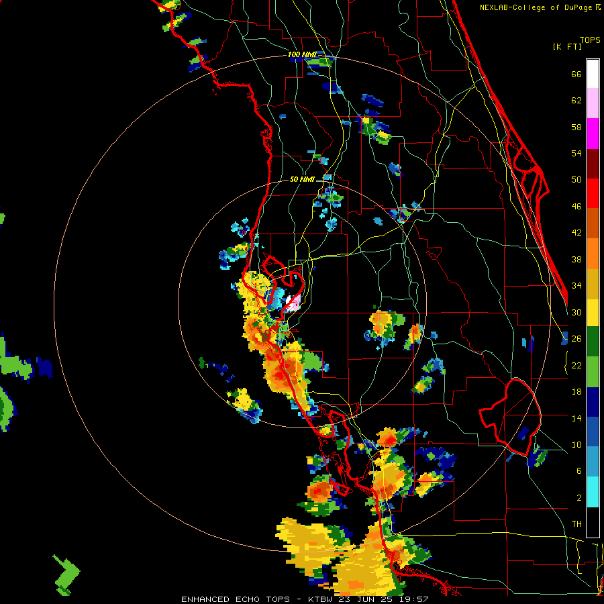Screen dimensions: 604x604
Task: Click the TOPS legend title
Action: click(x=590, y=40)
